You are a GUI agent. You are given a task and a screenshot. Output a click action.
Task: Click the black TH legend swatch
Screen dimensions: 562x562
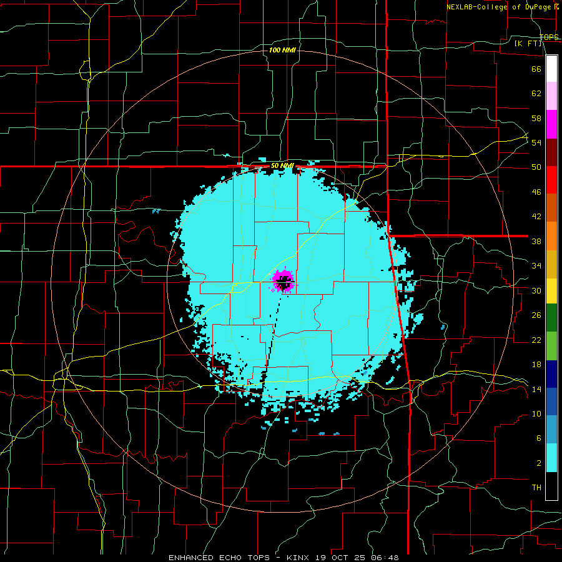[551, 486]
